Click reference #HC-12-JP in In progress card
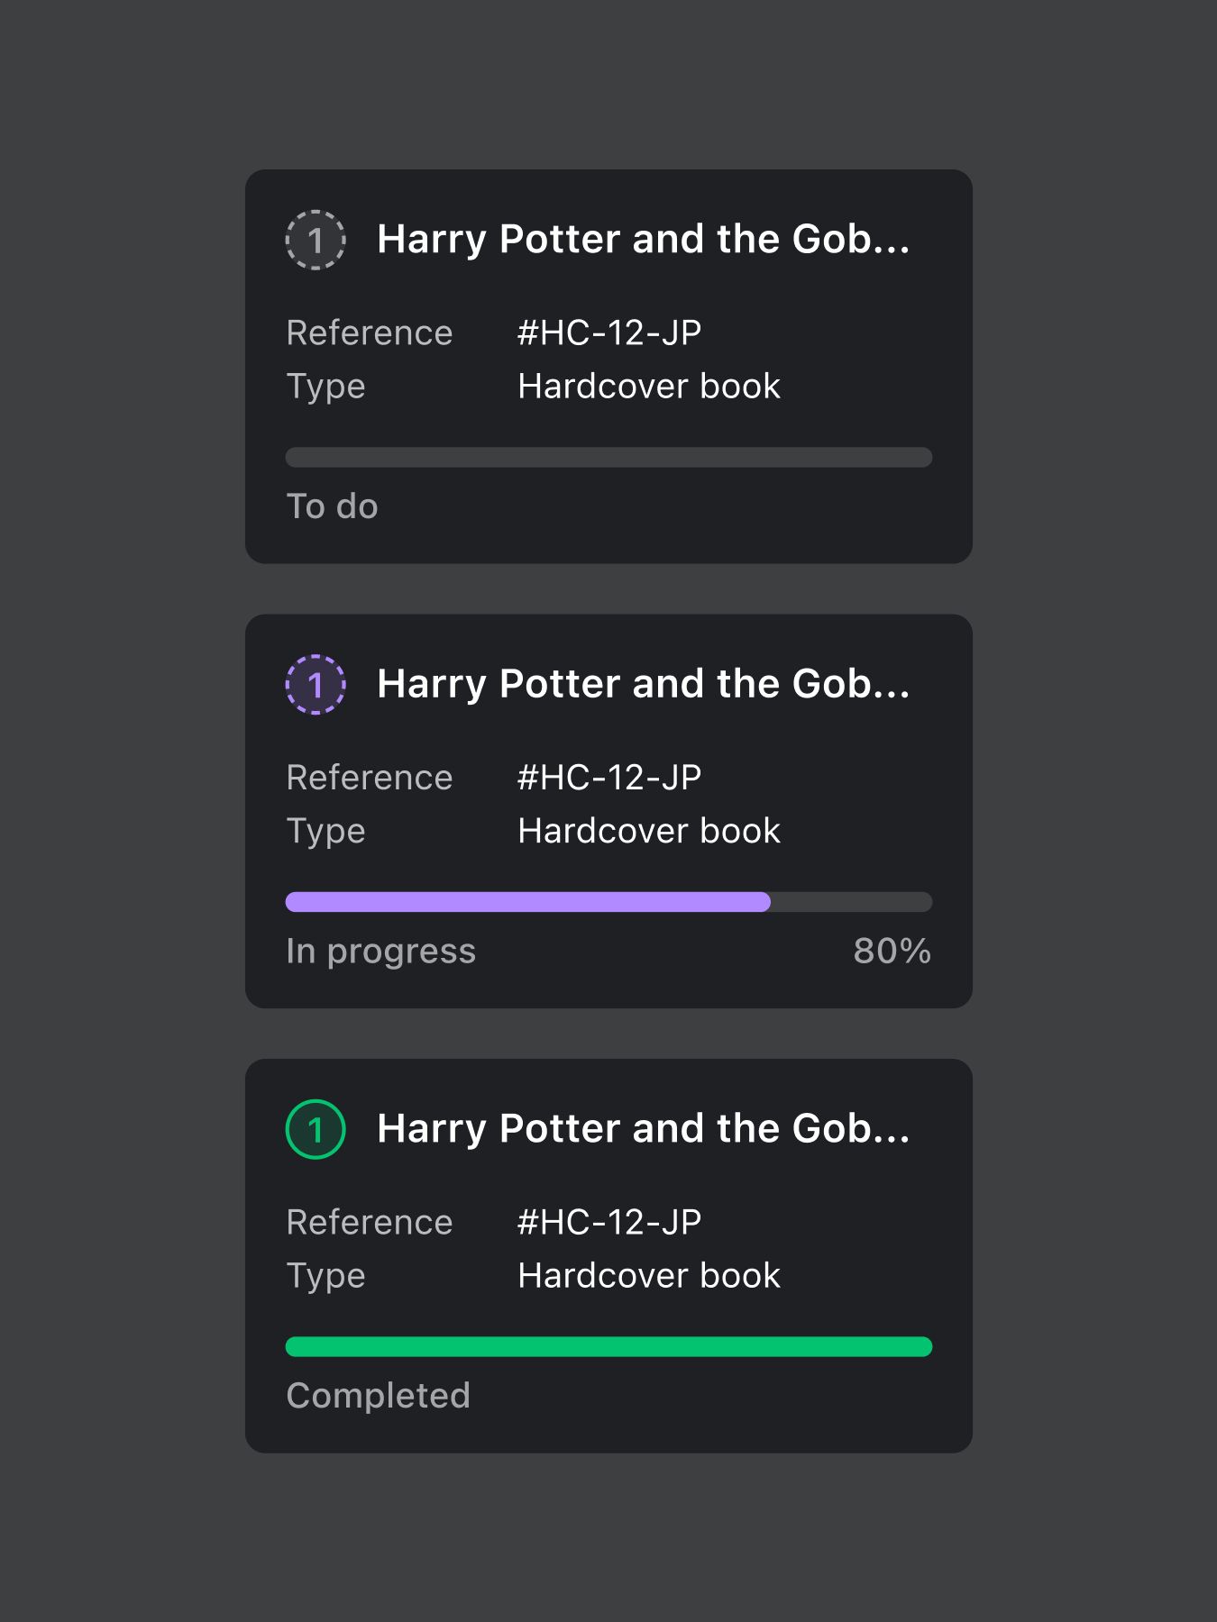Viewport: 1217px width, 1622px height. [609, 778]
